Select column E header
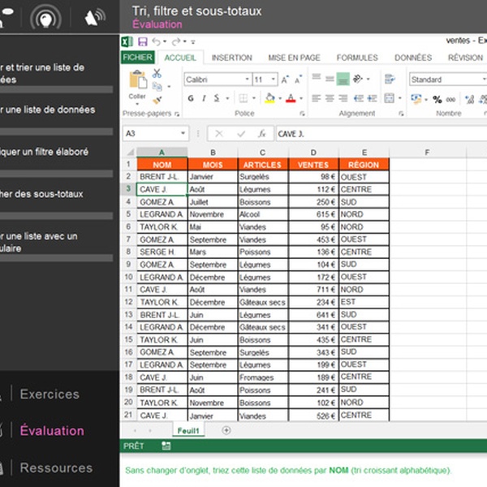This screenshot has height=487, width=487. [364, 153]
